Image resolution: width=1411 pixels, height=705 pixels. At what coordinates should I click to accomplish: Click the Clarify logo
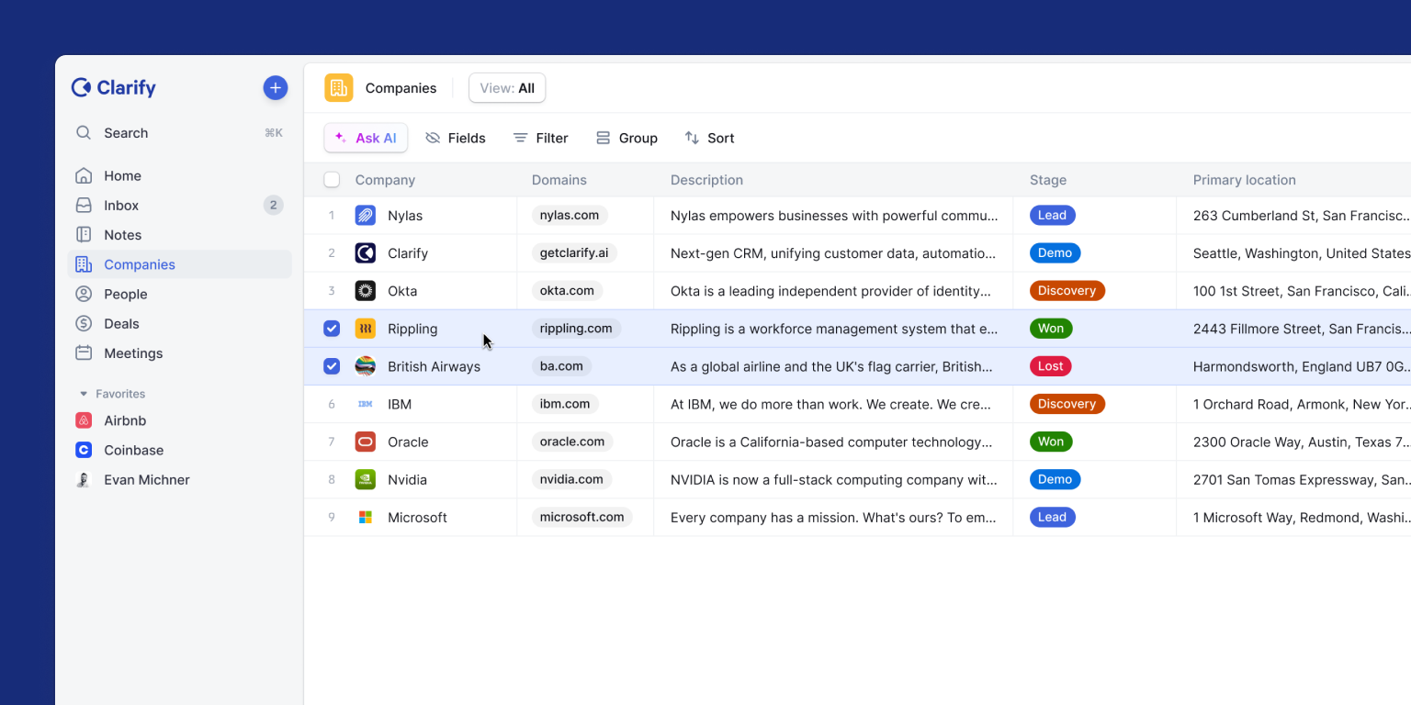pyautogui.click(x=114, y=88)
